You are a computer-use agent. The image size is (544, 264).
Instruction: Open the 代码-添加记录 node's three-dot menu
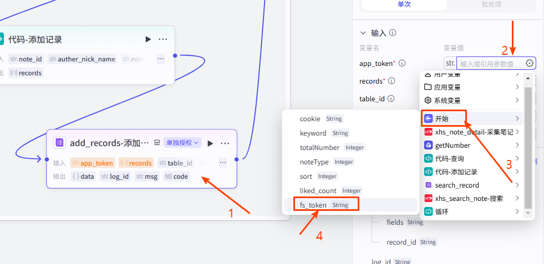[x=163, y=39]
